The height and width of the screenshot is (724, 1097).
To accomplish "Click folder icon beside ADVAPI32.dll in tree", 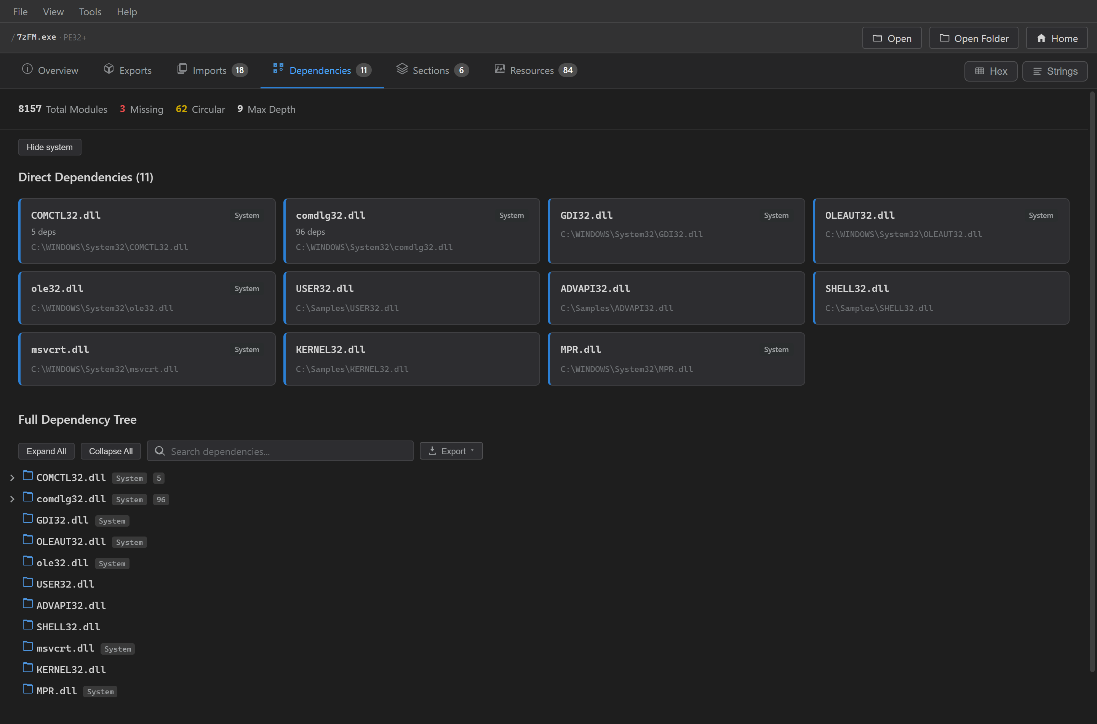I will pyautogui.click(x=28, y=604).
